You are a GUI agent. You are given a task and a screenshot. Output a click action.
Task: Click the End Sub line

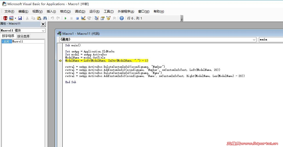(71, 82)
